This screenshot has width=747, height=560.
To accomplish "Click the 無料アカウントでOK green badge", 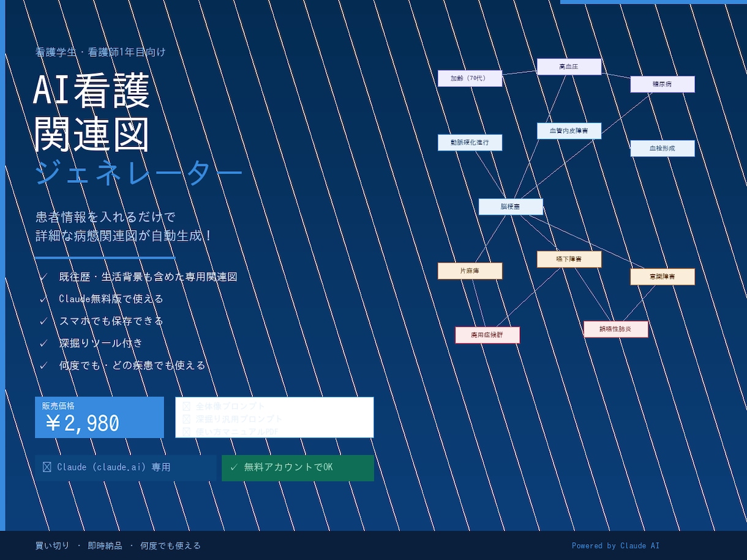I will (298, 468).
